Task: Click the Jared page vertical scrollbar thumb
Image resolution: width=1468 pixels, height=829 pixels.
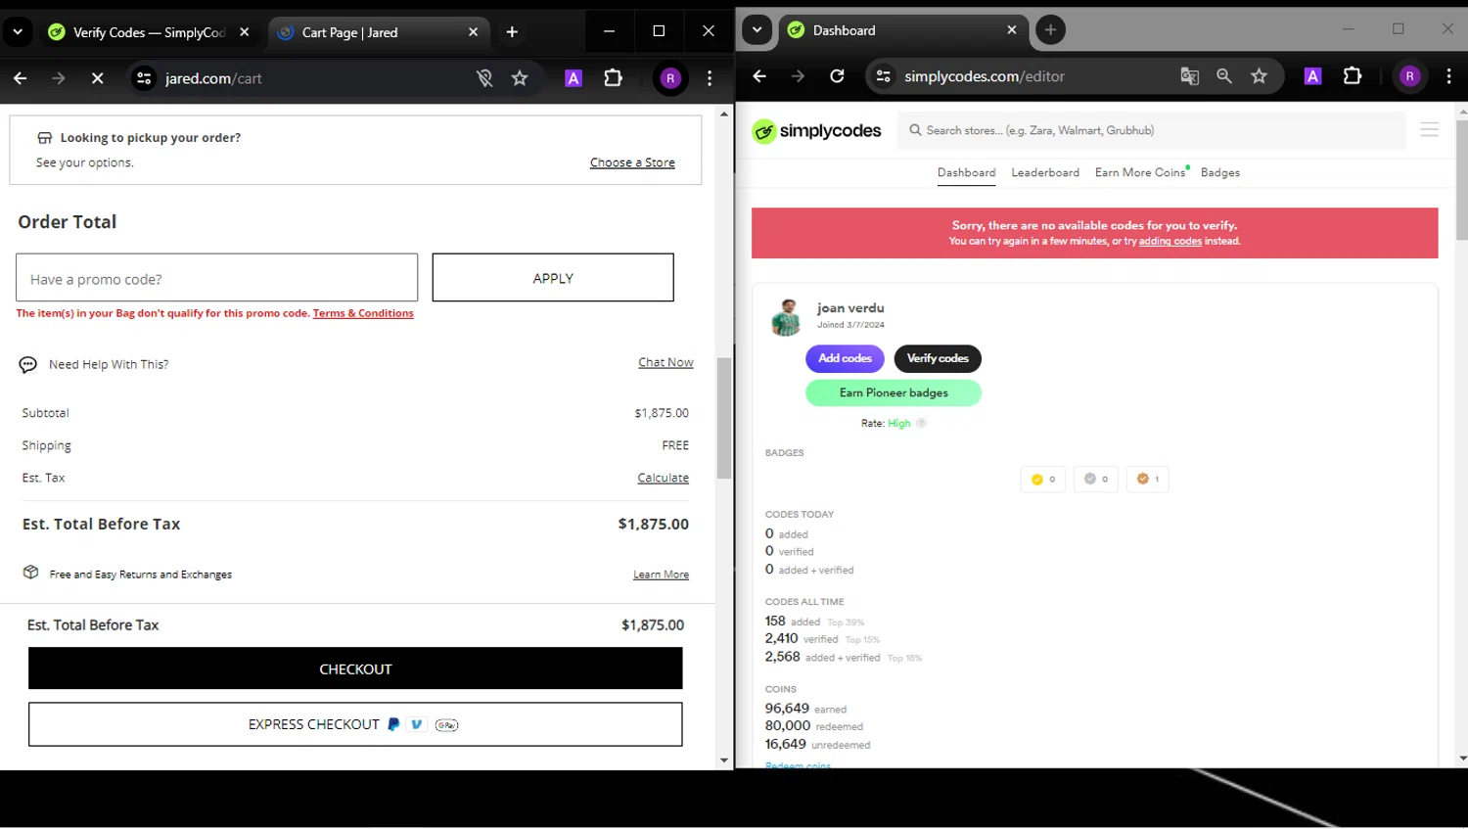Action: tap(724, 418)
